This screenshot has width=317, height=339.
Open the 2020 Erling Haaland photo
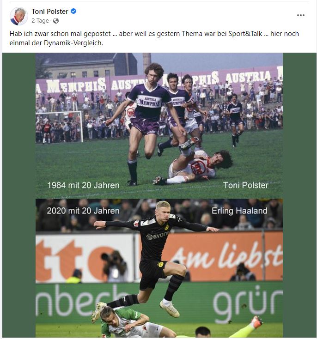click(x=159, y=268)
